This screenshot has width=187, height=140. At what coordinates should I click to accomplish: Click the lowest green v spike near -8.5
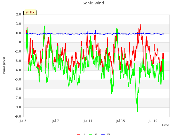[x=138, y=112]
